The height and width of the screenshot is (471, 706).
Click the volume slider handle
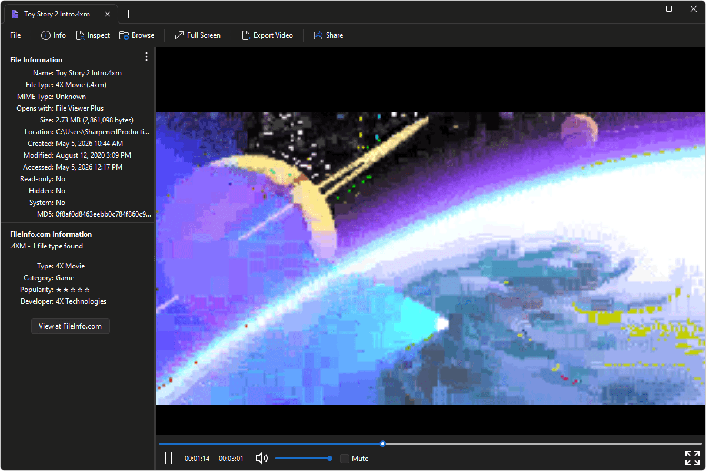point(329,458)
